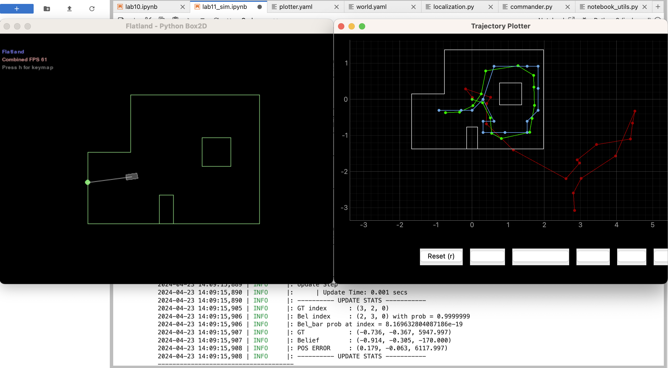Click the GT pose '(-0.736, -0.367, 5947.997)' value
The image size is (668, 368).
(x=404, y=332)
